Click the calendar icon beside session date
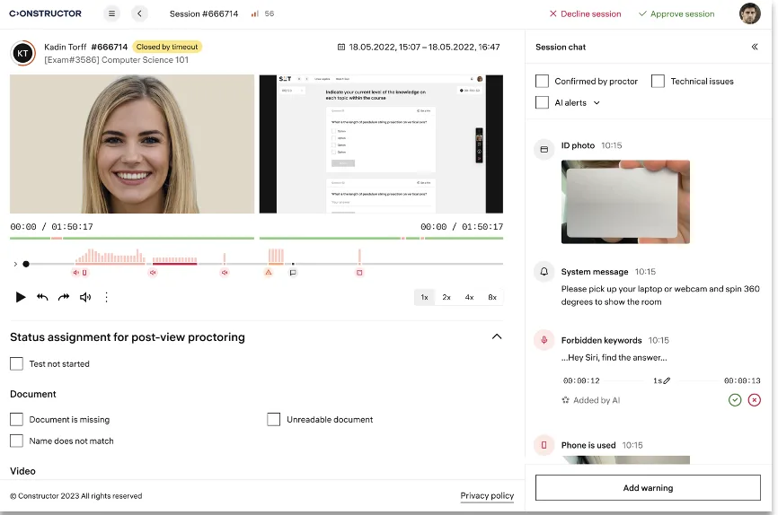Screen dimensions: 778x515 (x=341, y=47)
